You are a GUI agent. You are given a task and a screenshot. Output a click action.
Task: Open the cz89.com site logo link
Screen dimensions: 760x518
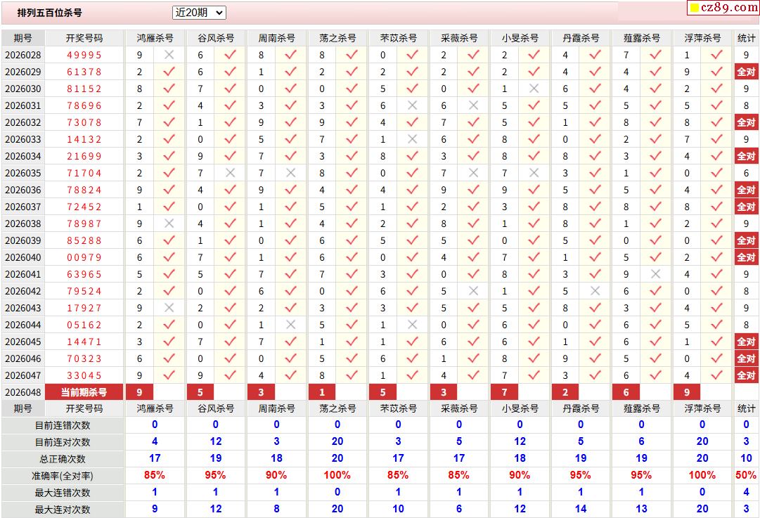point(723,7)
